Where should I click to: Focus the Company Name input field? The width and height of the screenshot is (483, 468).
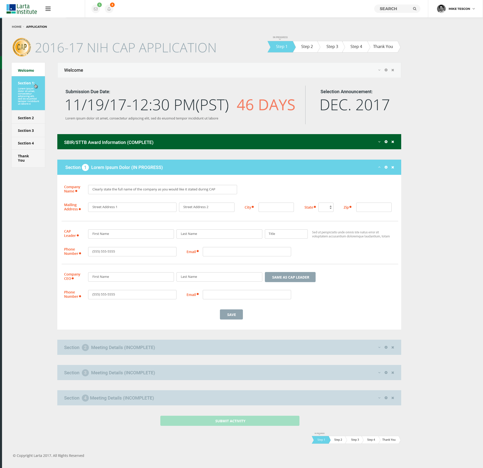point(162,189)
